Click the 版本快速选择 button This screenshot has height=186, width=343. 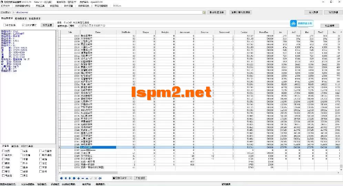pos(216,12)
